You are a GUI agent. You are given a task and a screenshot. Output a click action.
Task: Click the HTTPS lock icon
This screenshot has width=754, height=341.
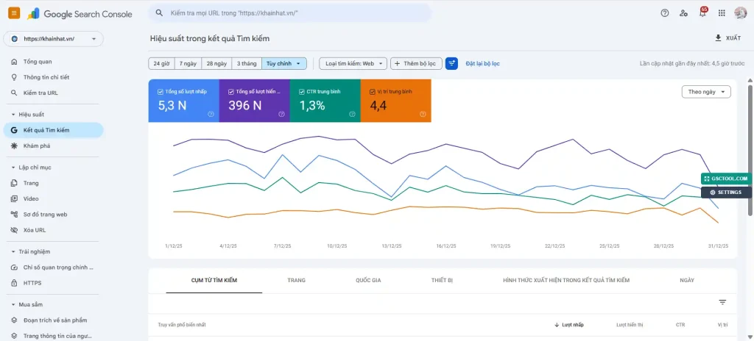[14, 284]
